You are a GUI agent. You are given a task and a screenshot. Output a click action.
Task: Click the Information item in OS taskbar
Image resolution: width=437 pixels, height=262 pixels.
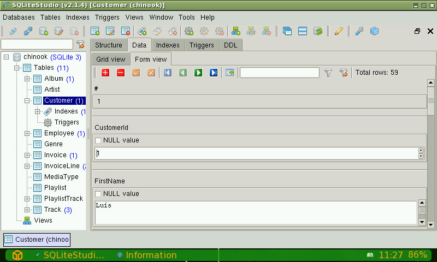147,255
